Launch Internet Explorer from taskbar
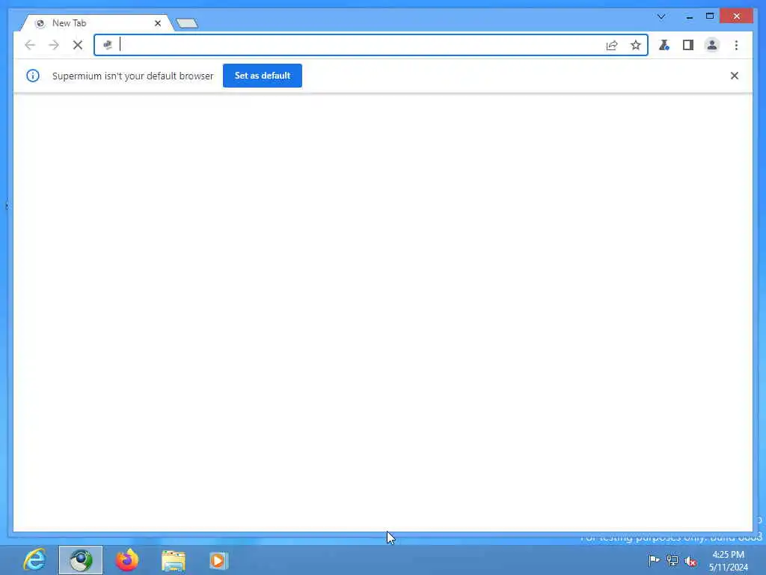766x575 pixels. (34, 560)
